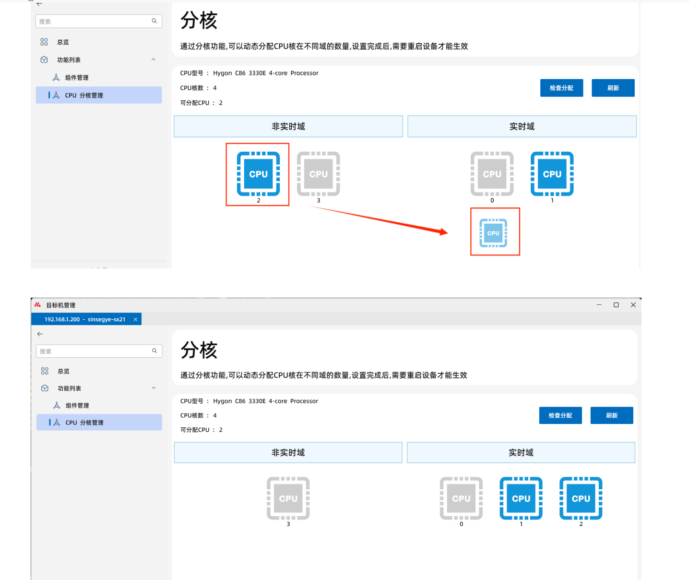Click the search magnifier icon in lower window
689x580 pixels.
154,351
